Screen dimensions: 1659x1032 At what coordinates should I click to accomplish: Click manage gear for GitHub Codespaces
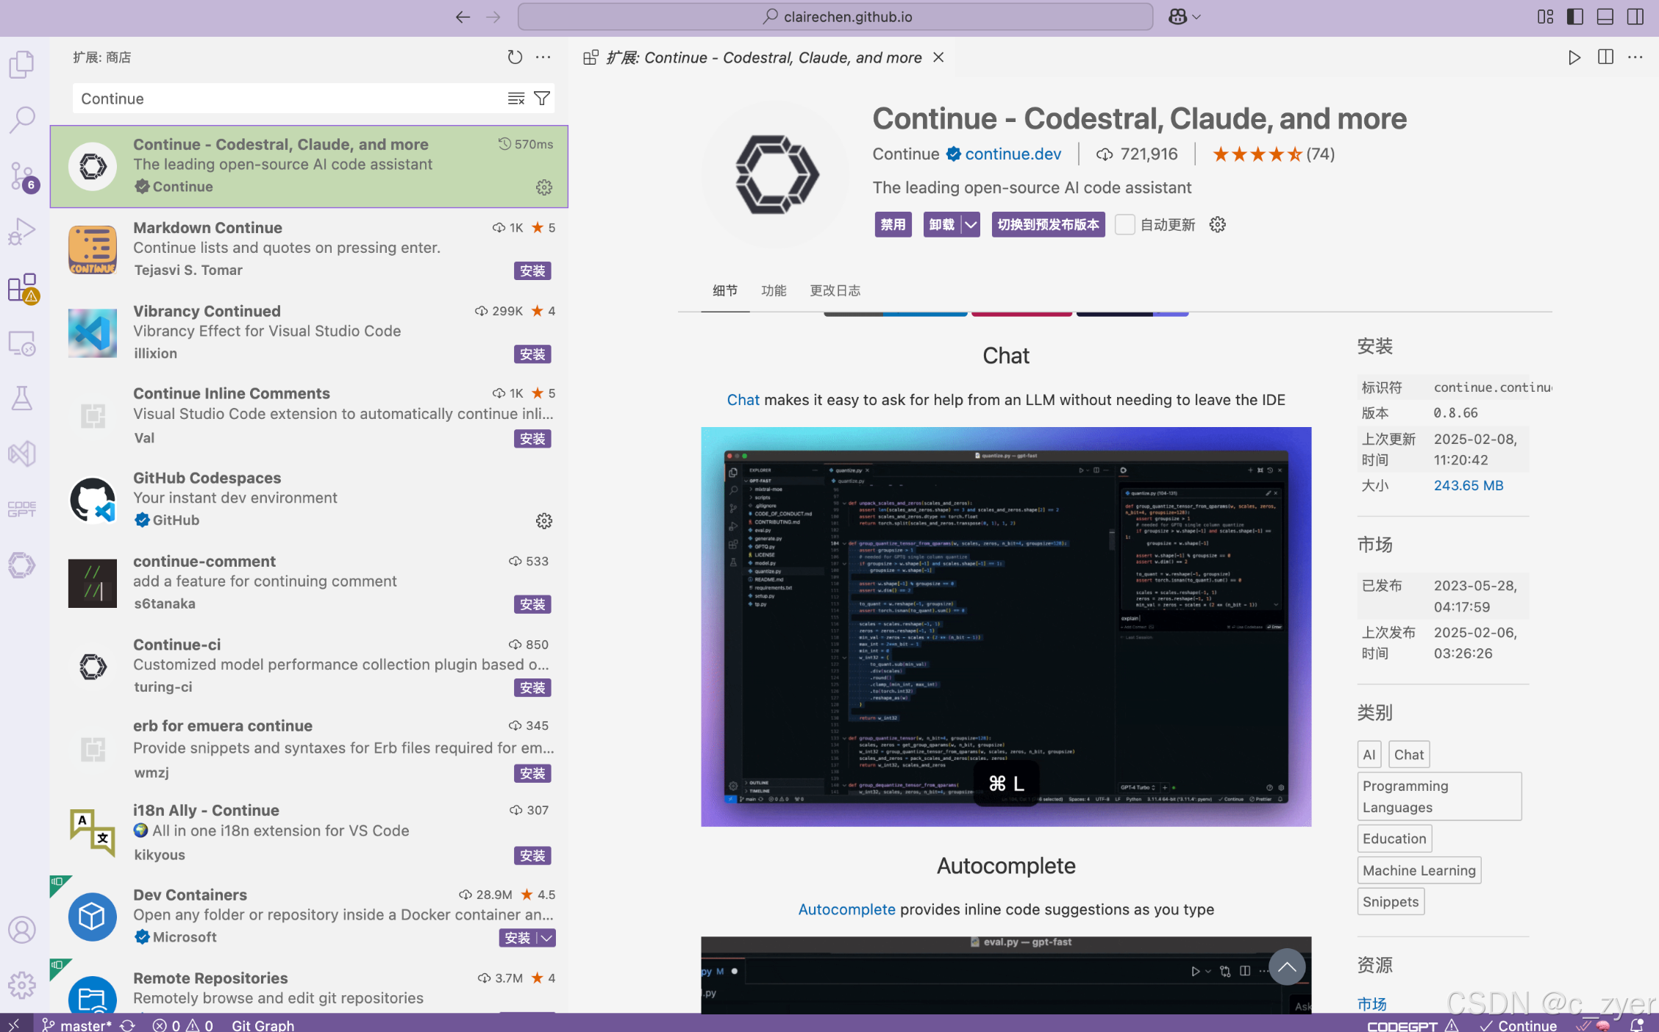coord(543,521)
